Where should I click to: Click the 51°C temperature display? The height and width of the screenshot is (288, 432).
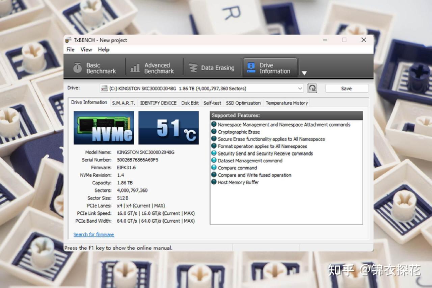pos(168,128)
